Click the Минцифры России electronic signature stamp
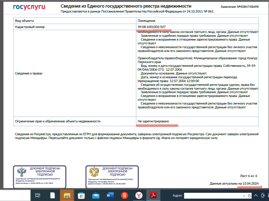 [112, 177]
